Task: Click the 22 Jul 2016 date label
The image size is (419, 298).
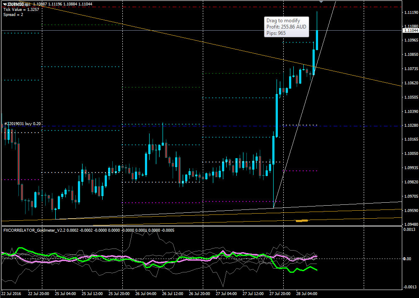Action: click(11, 293)
